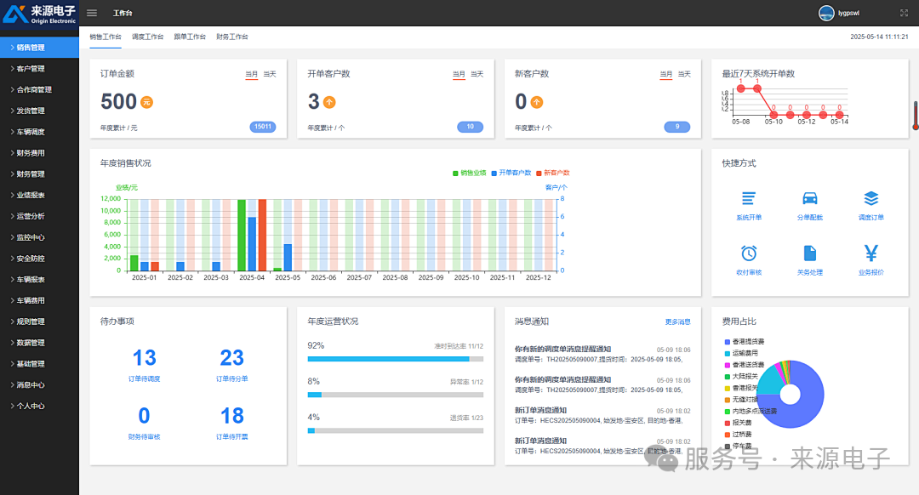Open the 调度订单 layers shortcut icon
Viewport: 919px width, 495px height.
[x=871, y=198]
